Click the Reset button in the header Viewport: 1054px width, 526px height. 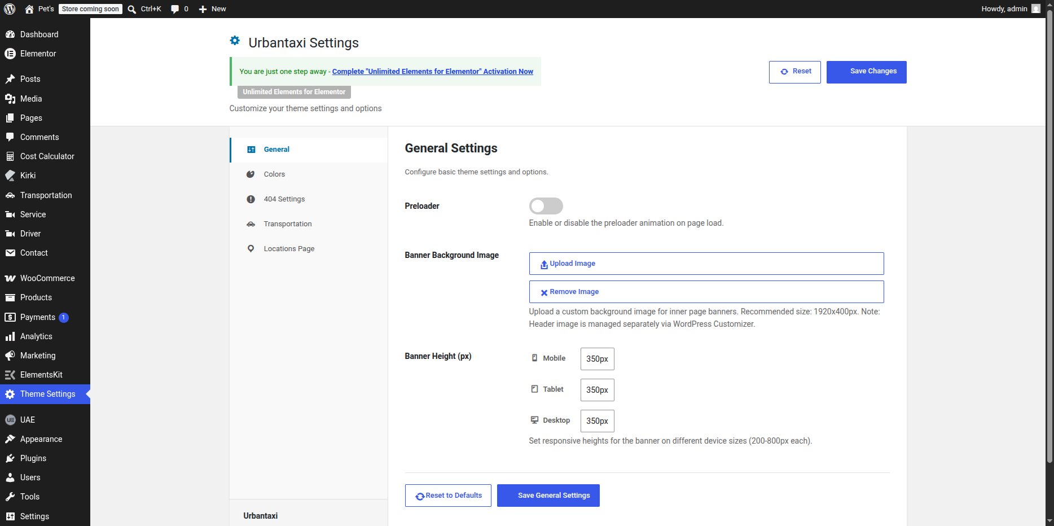tap(794, 72)
